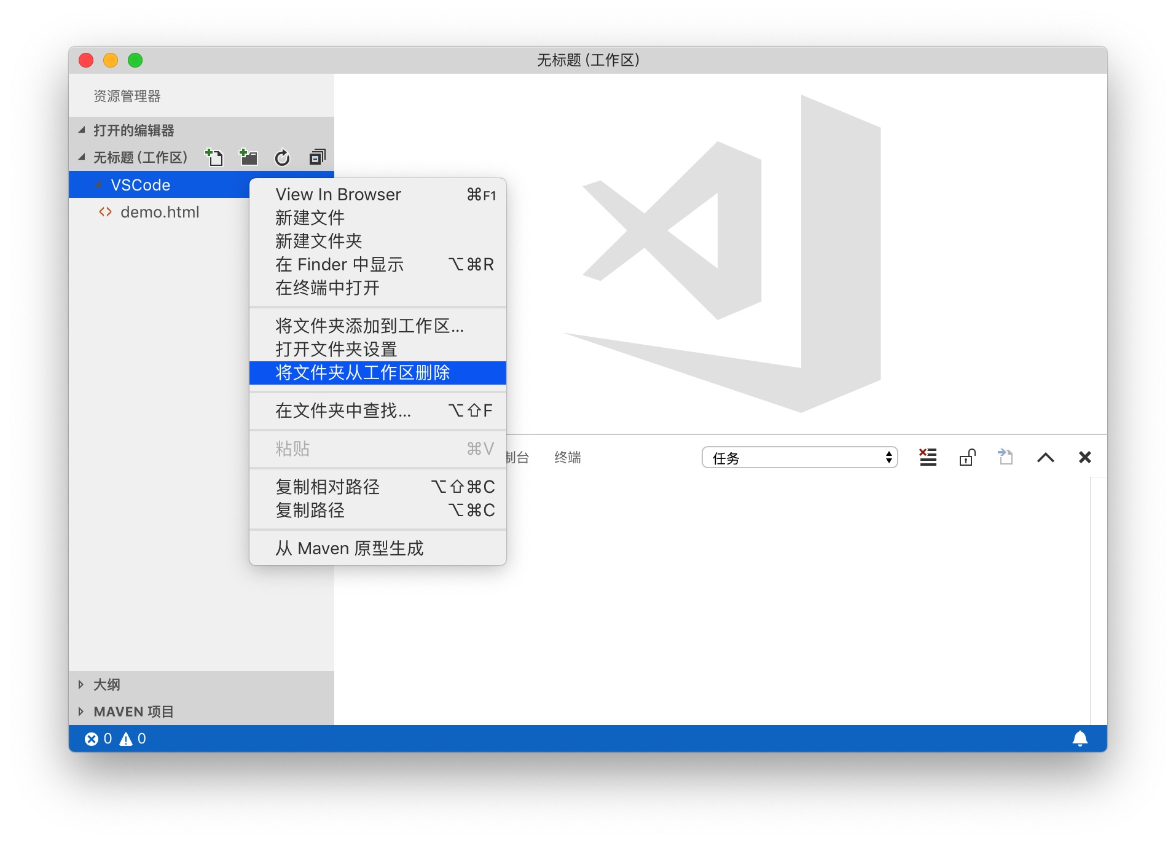Image resolution: width=1176 pixels, height=843 pixels.
Task: Select 在文件夹中查找... menu entry
Action: coord(378,411)
